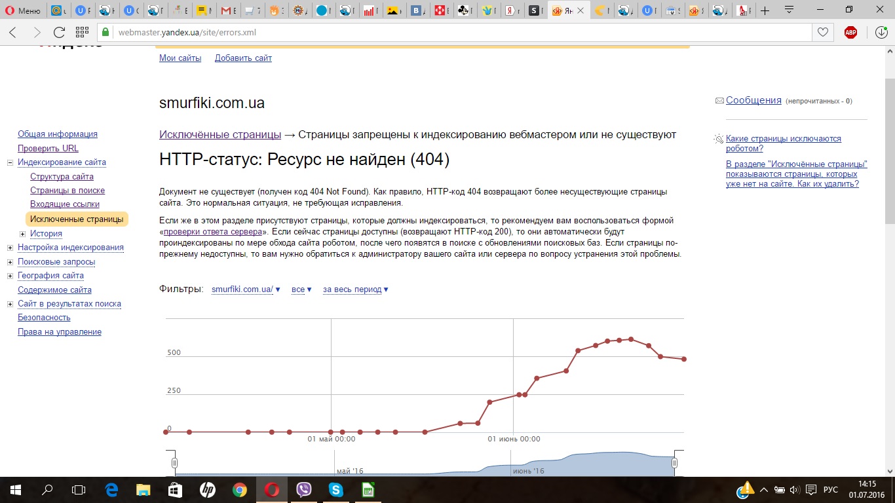Open Action Center notifications icon

click(x=810, y=489)
